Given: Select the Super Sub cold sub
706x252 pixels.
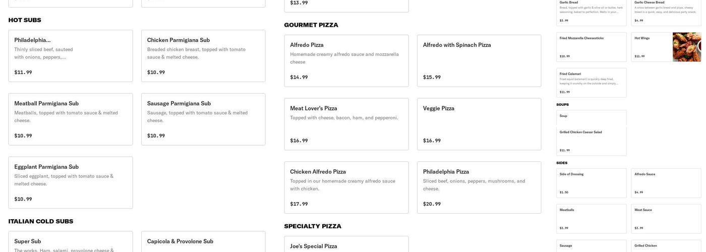Looking at the screenshot, I should point(71,242).
